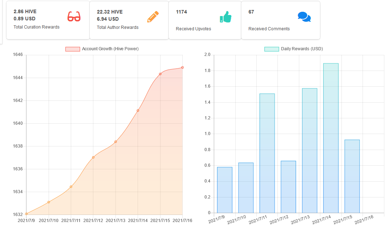Screen dimensions: 389x237
Task: Click the 1646 y-axis label on growth chart
Action: (x=18, y=55)
